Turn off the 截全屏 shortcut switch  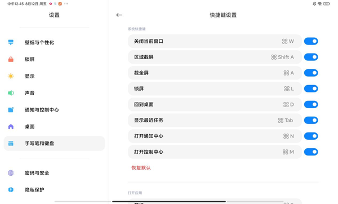(311, 73)
